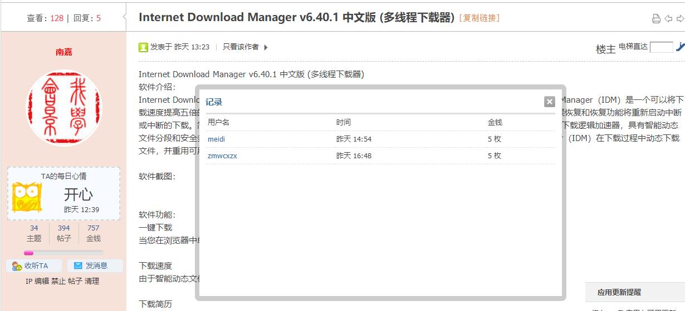This screenshot has height=311, width=685.
Task: Click the 只看该作者 author-only link
Action: pyautogui.click(x=241, y=47)
